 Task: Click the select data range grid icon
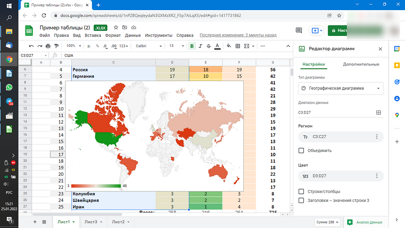pyautogui.click(x=378, y=113)
